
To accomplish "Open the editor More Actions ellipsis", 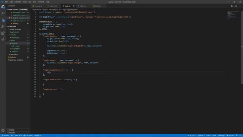I will [x=240, y=6].
